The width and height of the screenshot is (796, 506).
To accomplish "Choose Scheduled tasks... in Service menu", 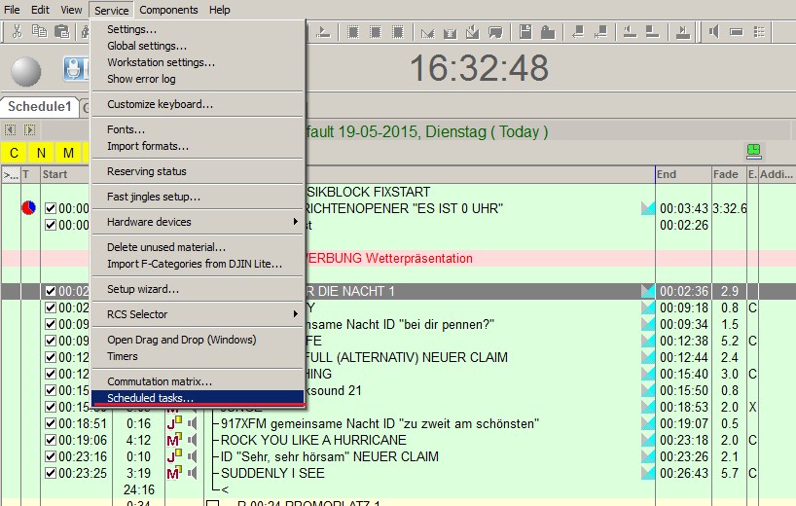I will pyautogui.click(x=198, y=398).
